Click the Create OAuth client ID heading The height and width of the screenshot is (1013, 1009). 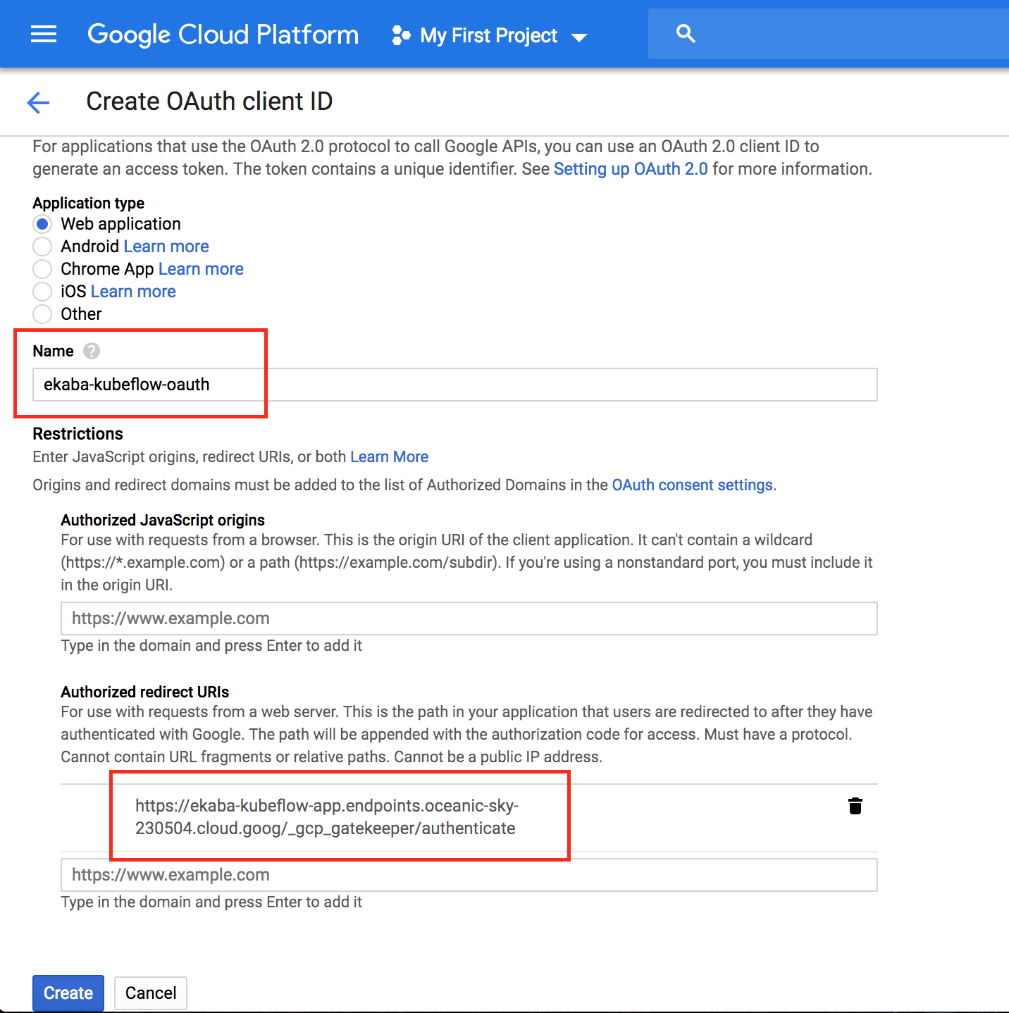209,101
